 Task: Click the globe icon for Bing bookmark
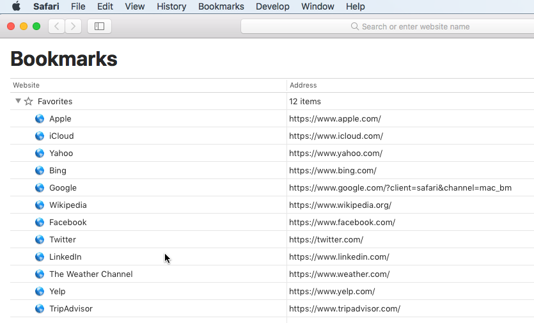(40, 170)
